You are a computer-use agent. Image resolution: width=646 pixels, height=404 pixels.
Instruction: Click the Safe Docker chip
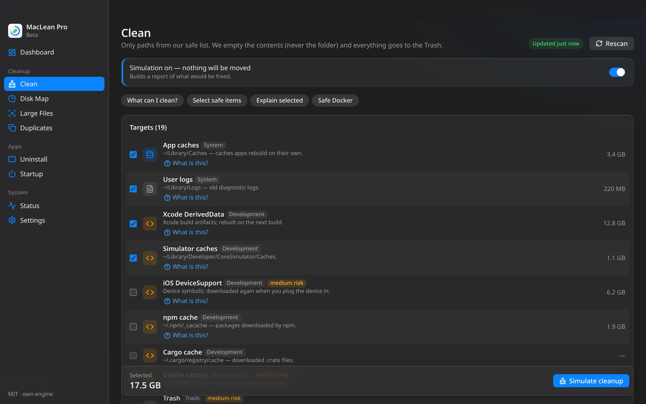[335, 100]
